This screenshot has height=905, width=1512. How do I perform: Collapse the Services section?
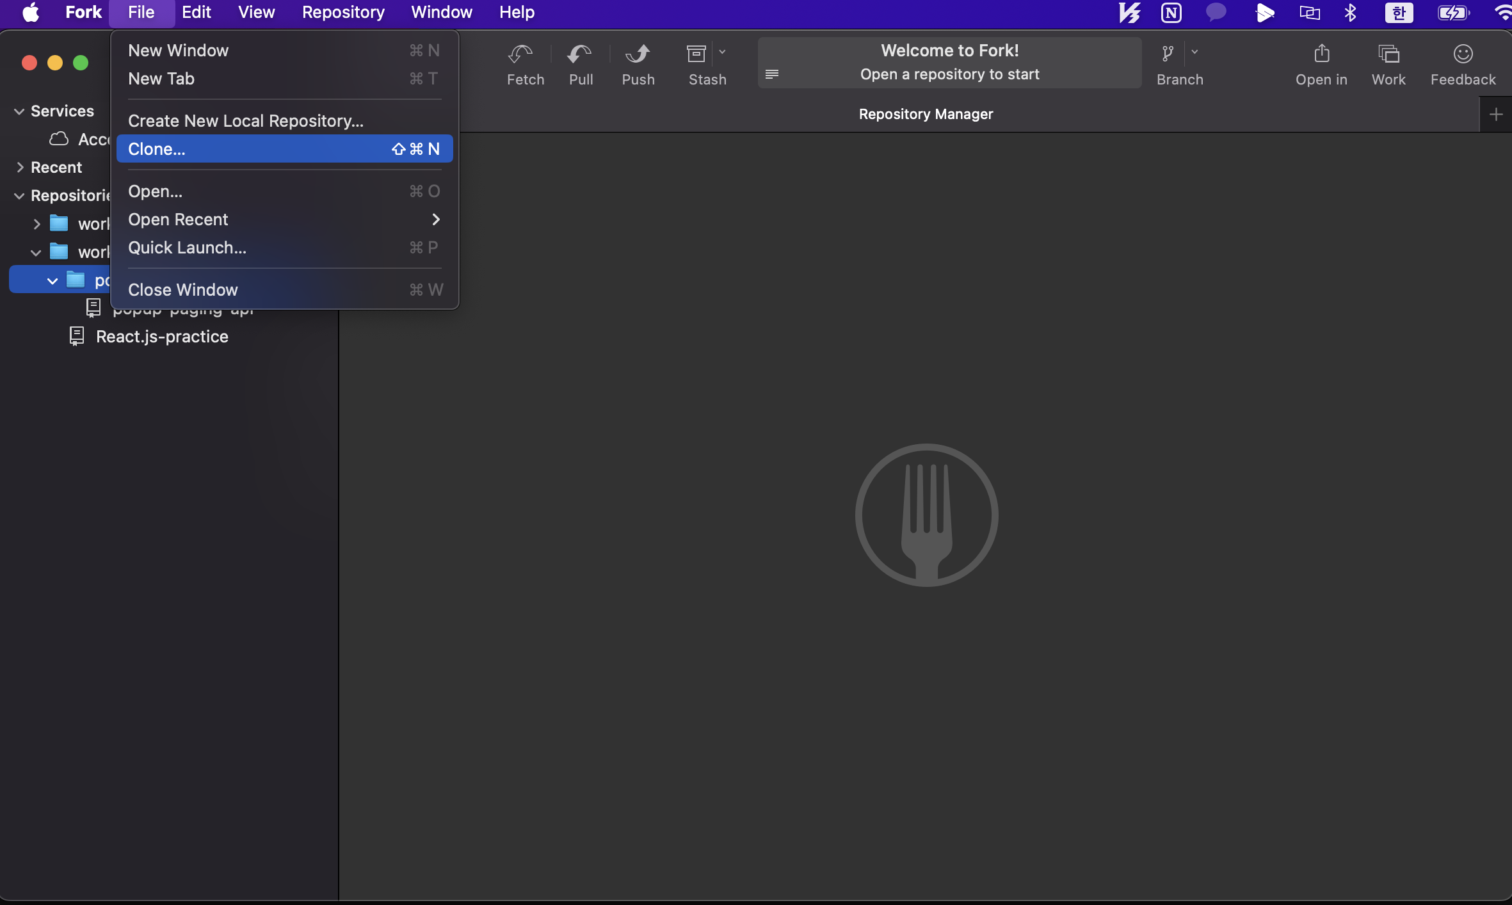(x=20, y=111)
